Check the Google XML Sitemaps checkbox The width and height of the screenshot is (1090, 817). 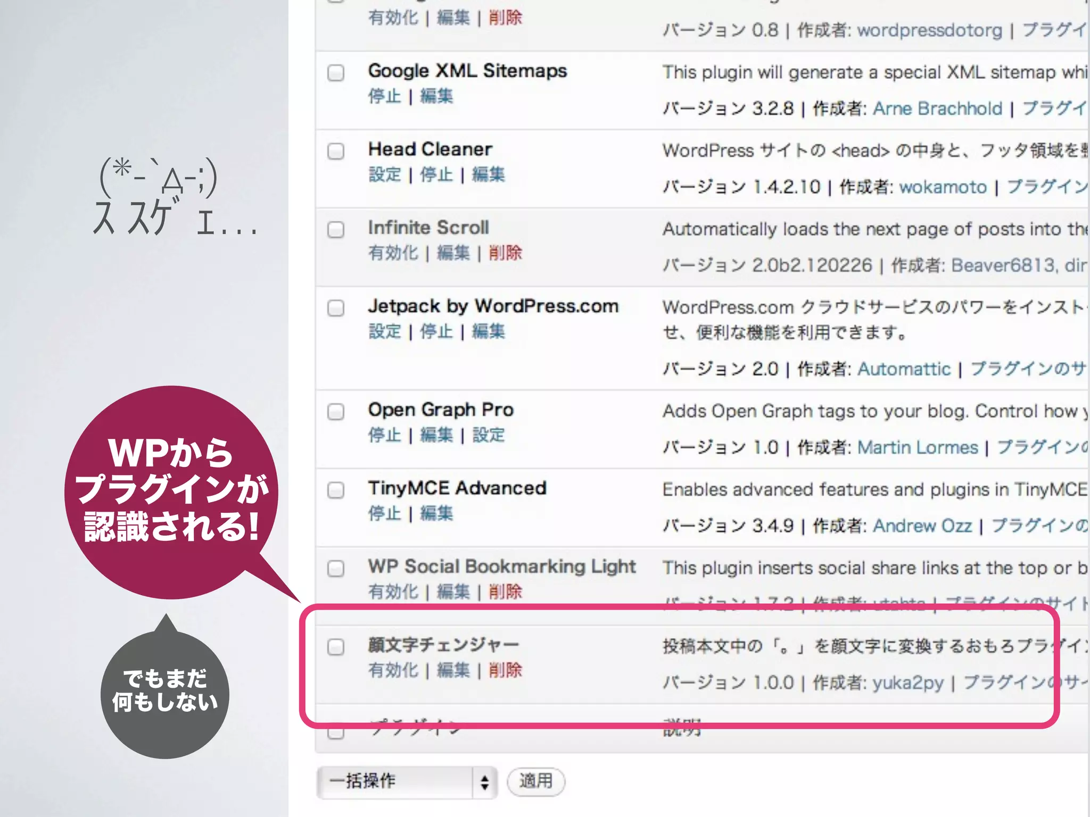(336, 72)
